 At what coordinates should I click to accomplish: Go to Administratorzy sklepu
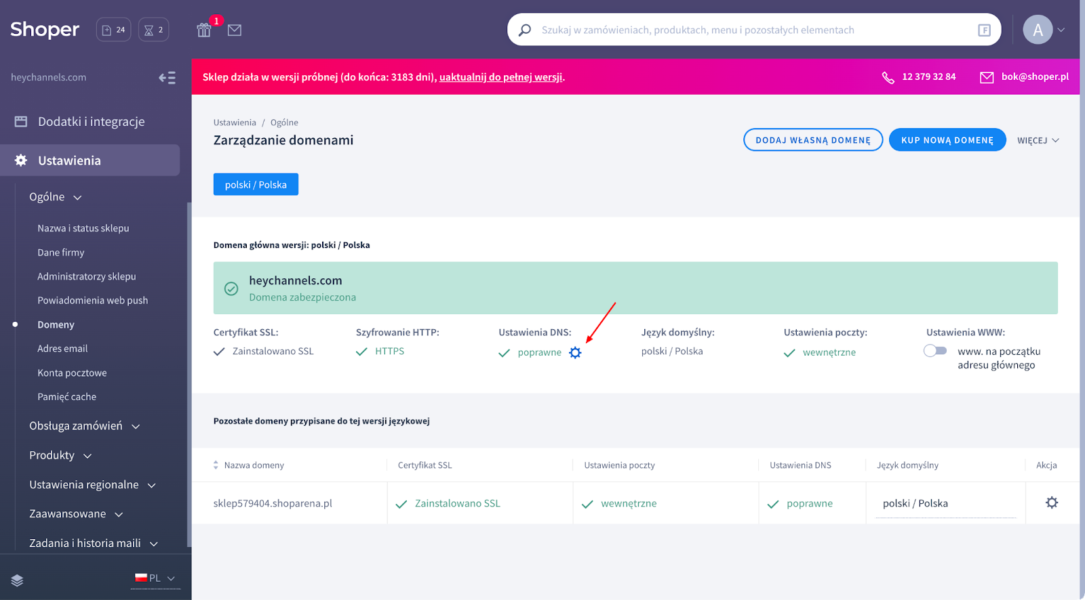[x=87, y=276]
